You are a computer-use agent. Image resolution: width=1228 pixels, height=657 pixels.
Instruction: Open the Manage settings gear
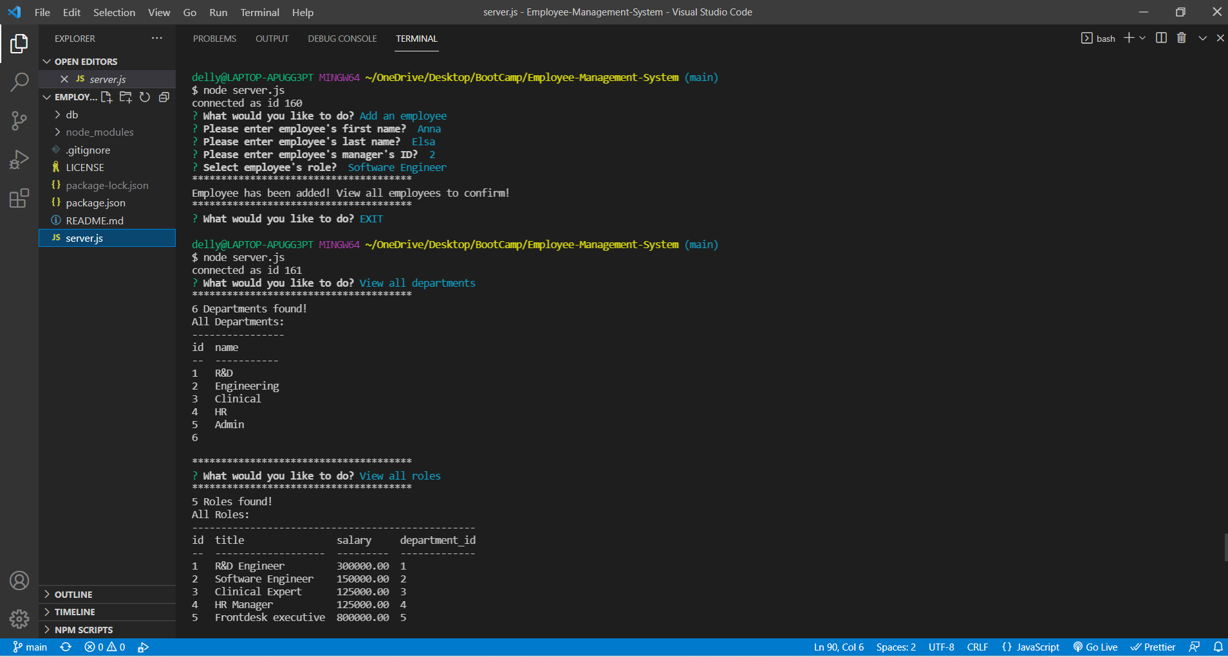tap(19, 619)
